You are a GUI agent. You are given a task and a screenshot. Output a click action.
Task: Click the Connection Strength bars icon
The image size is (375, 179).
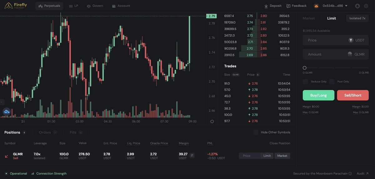point(33,173)
